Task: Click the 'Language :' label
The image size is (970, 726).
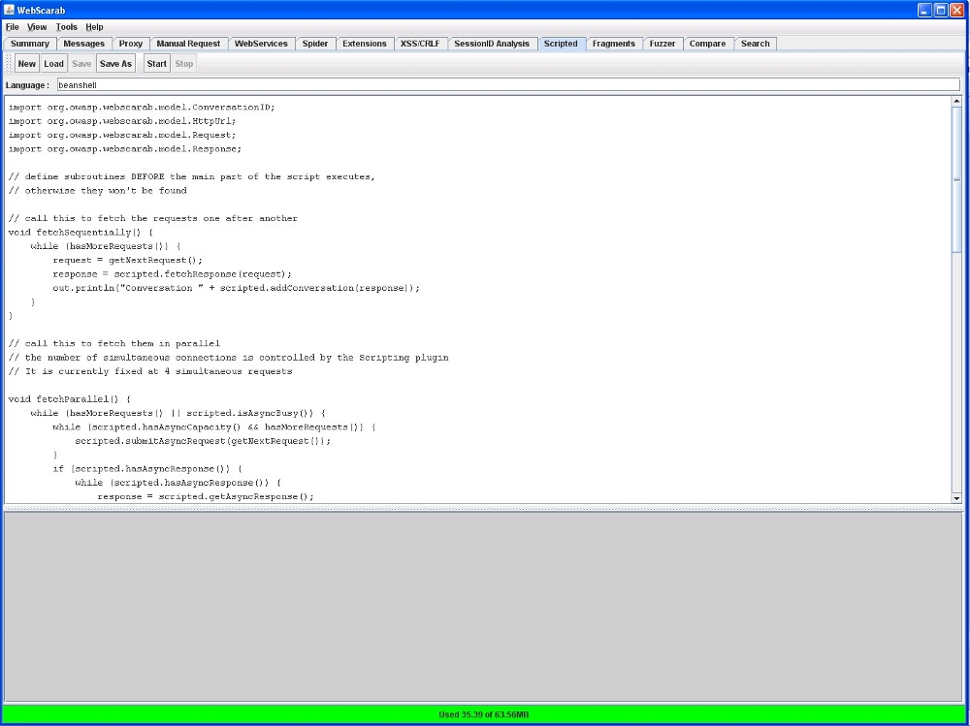Action: coord(27,85)
